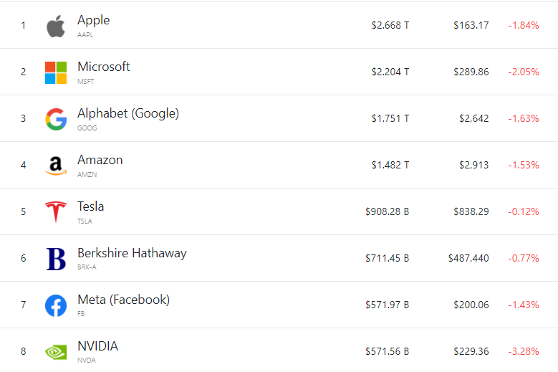Screen dimensions: 558x372
Task: Click Berkshire Hathaway's $487,440 share price
Action: pos(468,258)
